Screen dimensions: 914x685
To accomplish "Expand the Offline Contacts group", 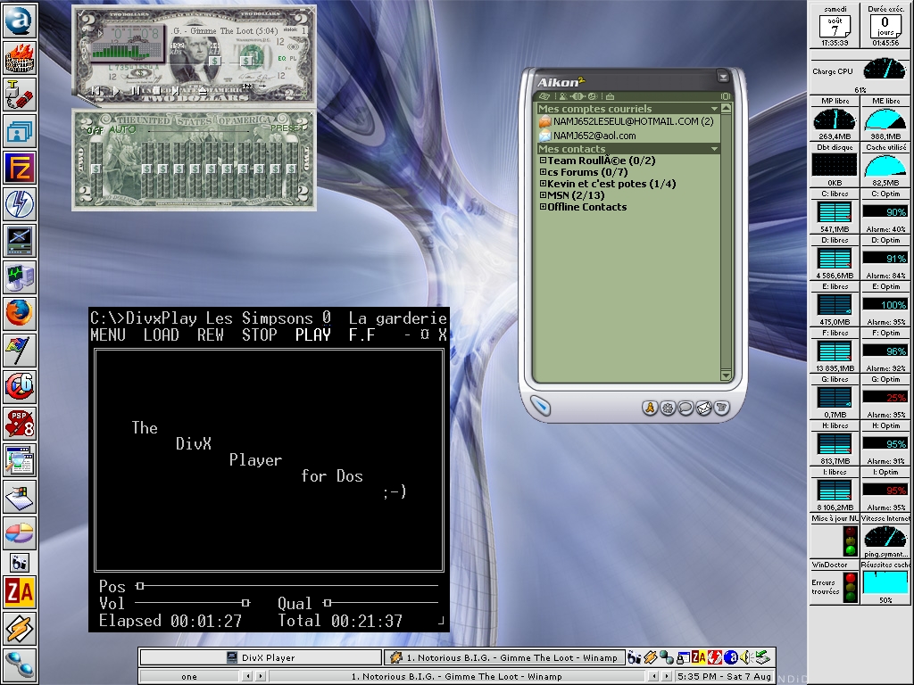I will click(543, 207).
